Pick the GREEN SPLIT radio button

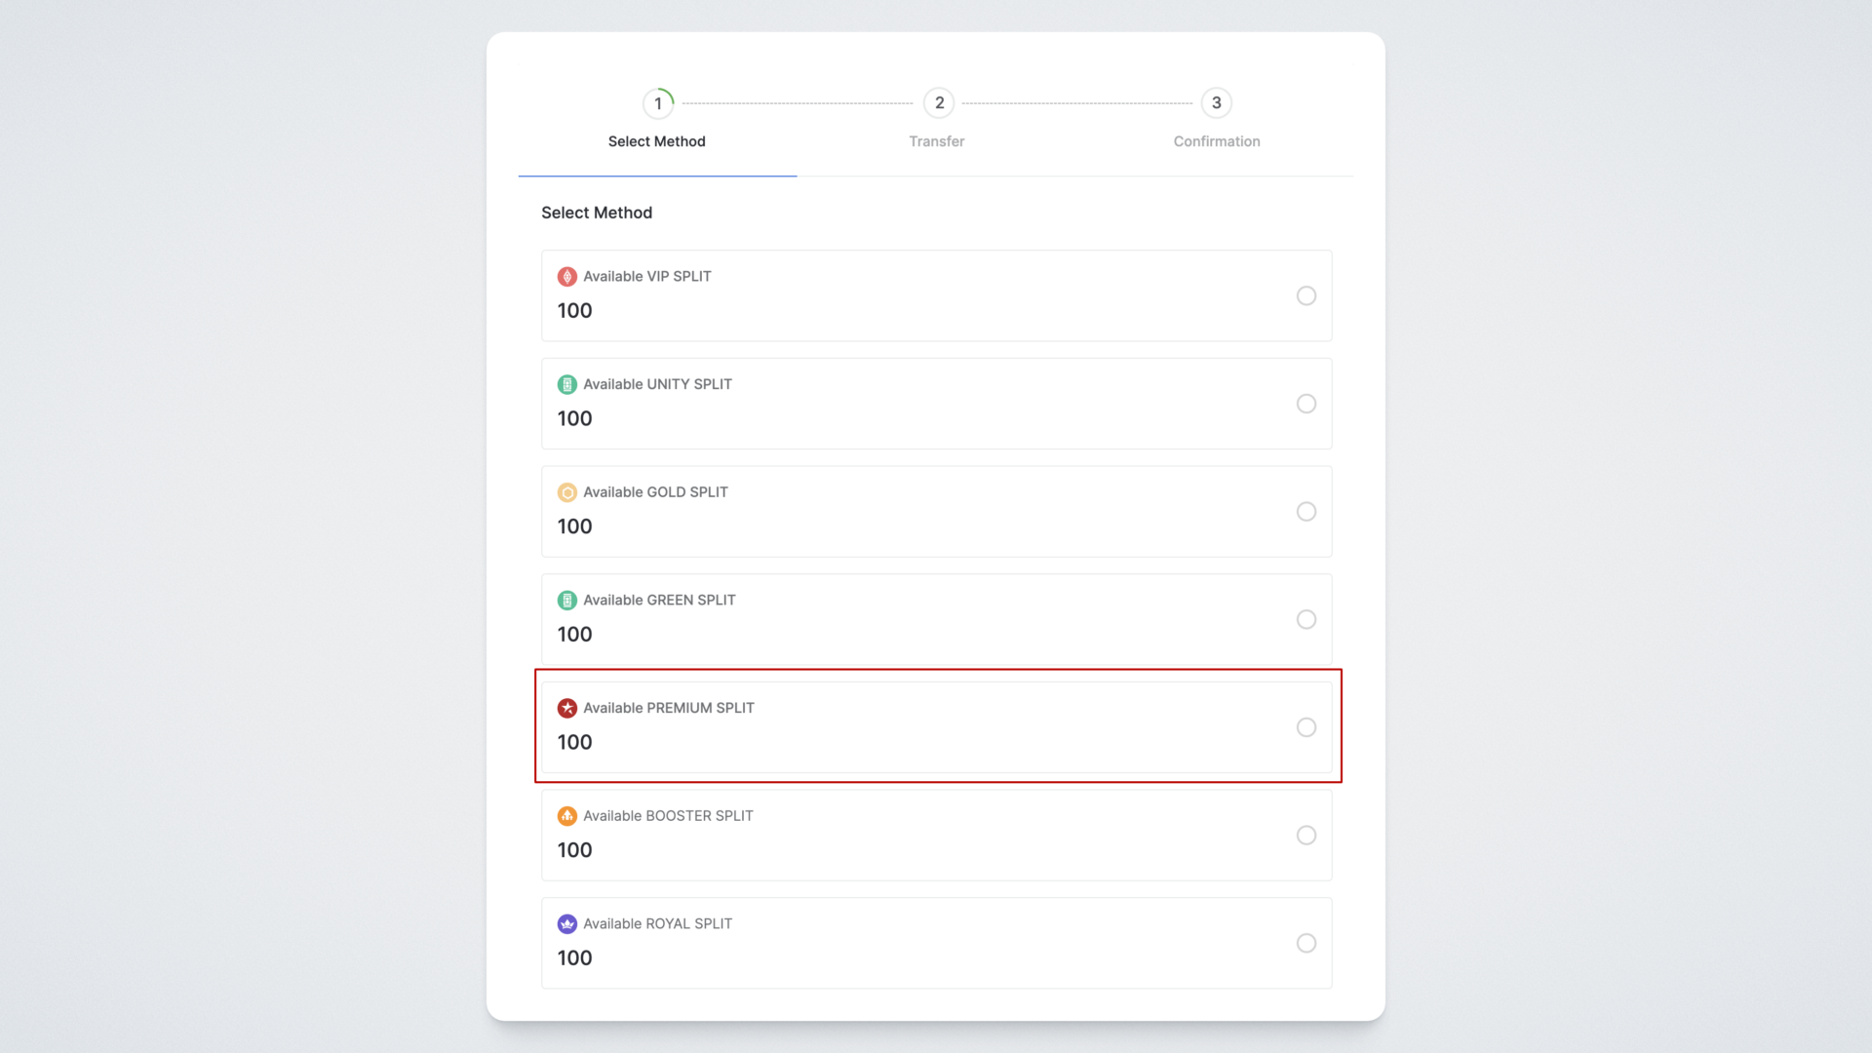1306,620
